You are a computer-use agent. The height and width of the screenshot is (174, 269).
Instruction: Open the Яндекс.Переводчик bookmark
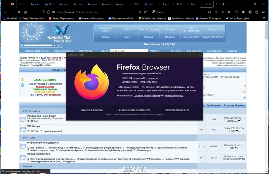pos(63,18)
